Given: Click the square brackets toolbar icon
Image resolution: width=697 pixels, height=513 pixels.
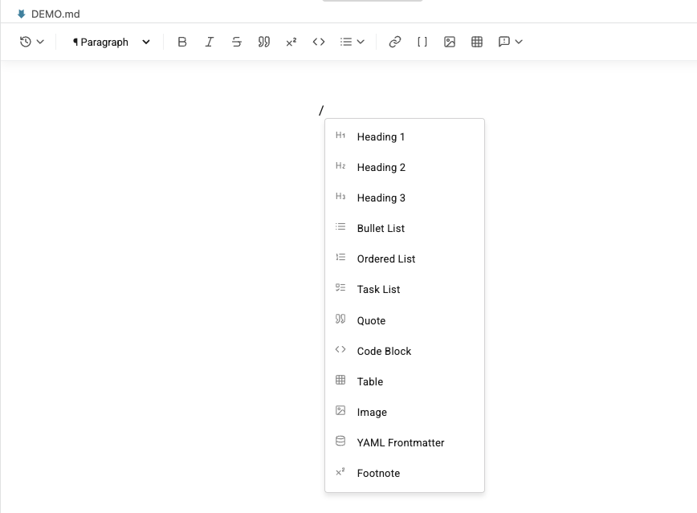Looking at the screenshot, I should (x=422, y=42).
